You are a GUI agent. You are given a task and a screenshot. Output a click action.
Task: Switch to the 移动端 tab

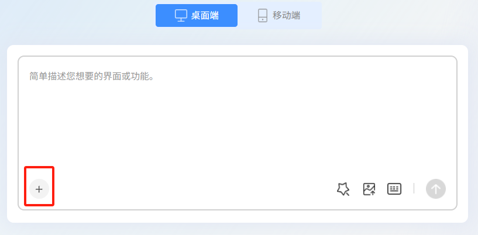(x=280, y=16)
